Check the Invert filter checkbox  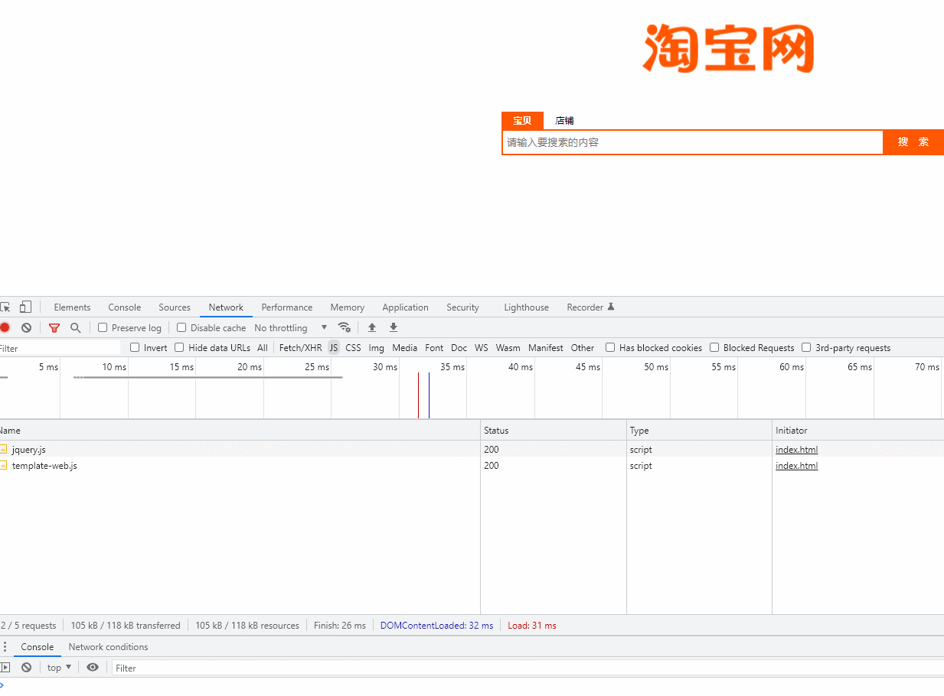pos(135,347)
